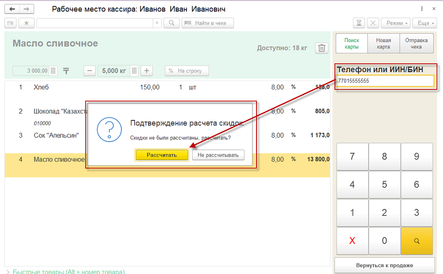Delete item with the trash bin icon
Screen dimensions: 443x274
[322, 48]
